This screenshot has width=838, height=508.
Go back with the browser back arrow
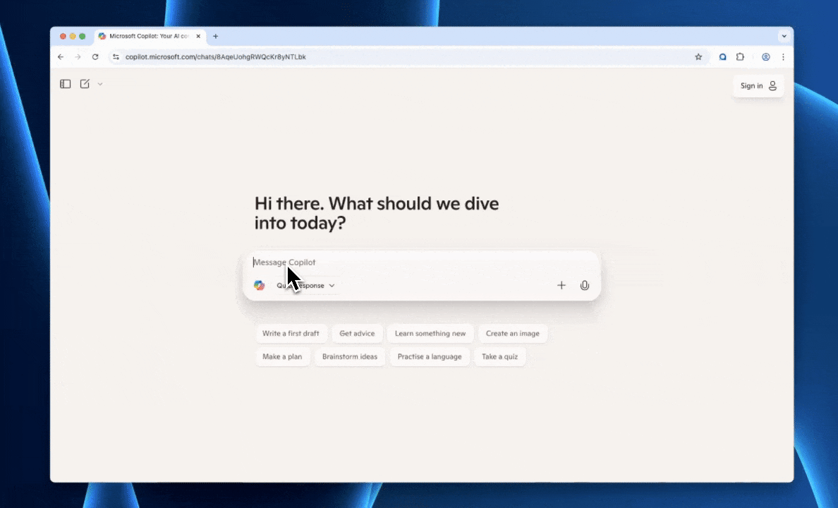(x=61, y=56)
